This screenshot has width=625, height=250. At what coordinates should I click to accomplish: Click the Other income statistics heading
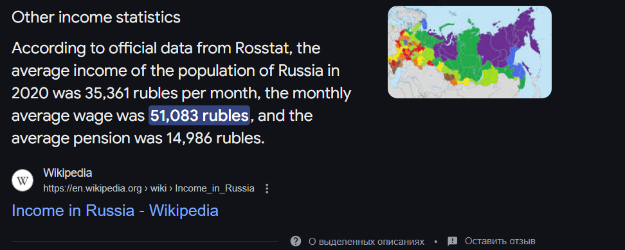point(96,17)
